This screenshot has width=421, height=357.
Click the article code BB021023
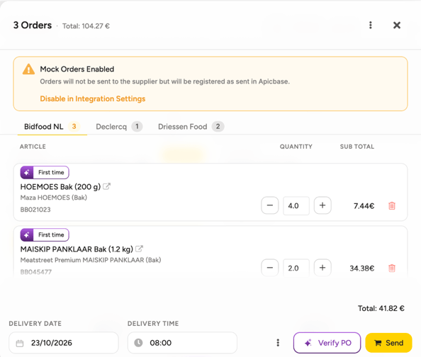[x=35, y=210]
